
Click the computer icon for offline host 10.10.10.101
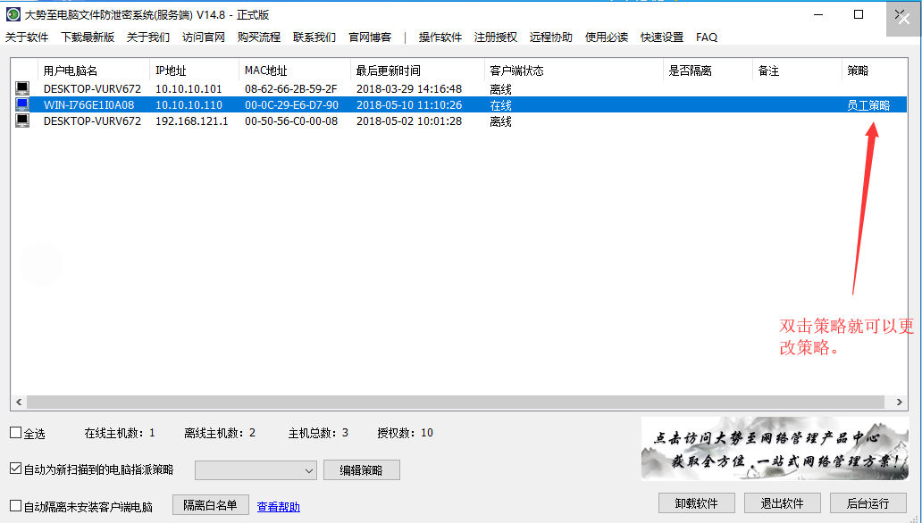click(22, 88)
